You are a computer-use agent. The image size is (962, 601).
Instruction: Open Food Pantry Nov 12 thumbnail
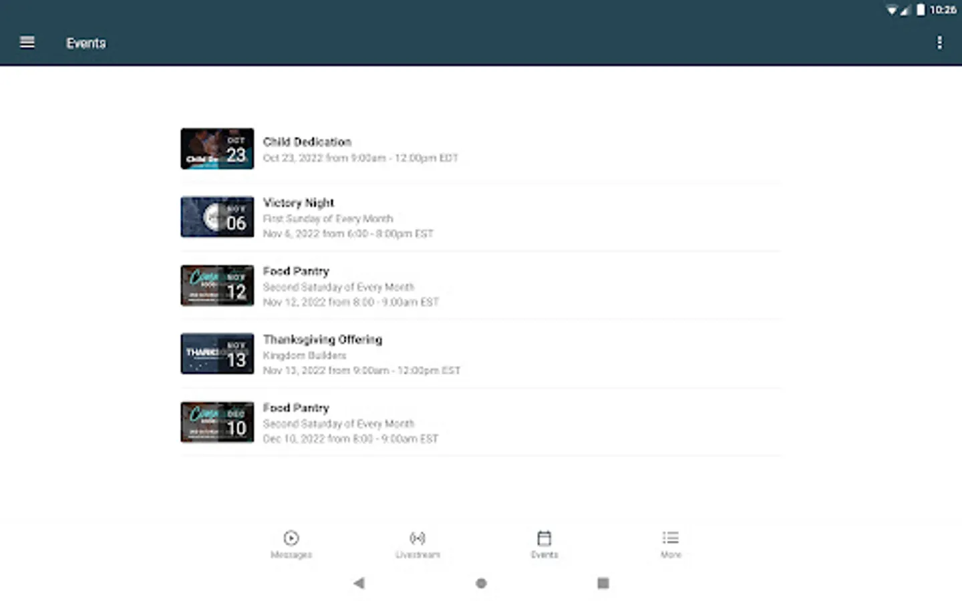point(217,286)
